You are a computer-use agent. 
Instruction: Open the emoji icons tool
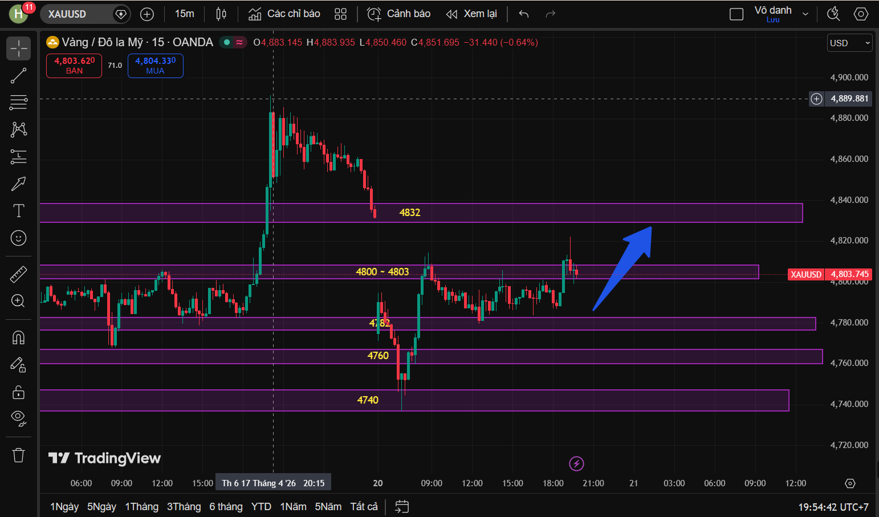pos(18,238)
